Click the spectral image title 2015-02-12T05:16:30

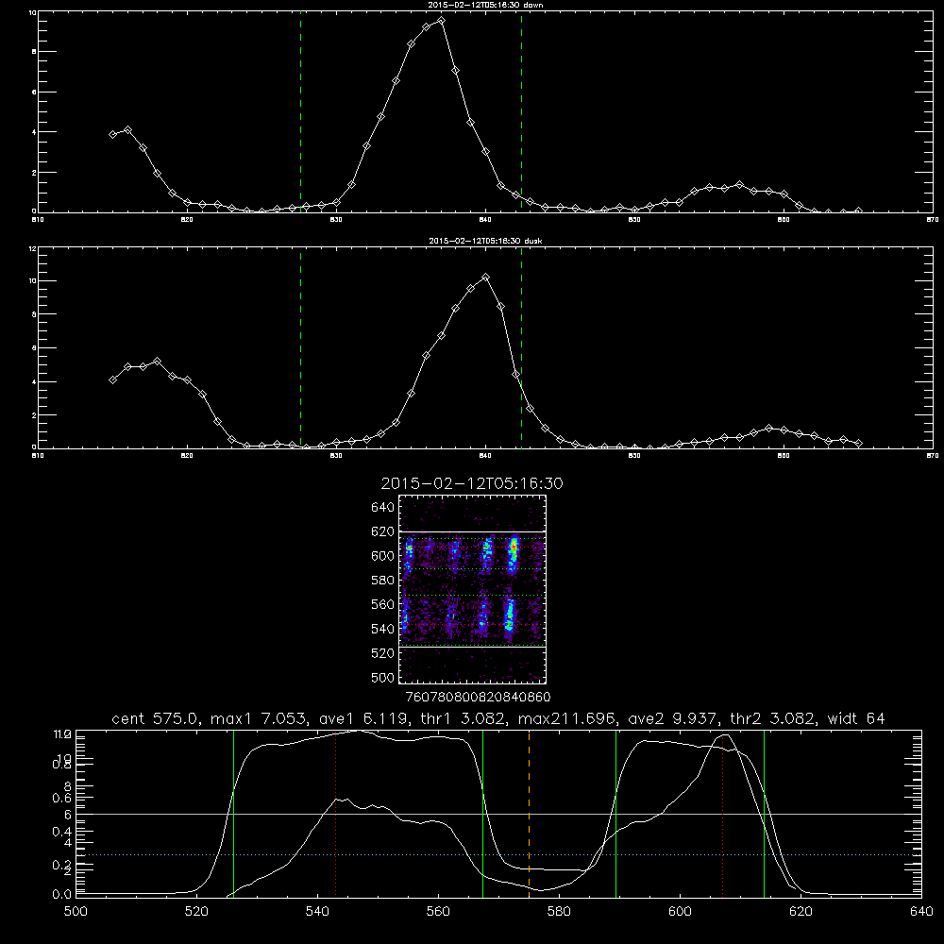tap(472, 483)
